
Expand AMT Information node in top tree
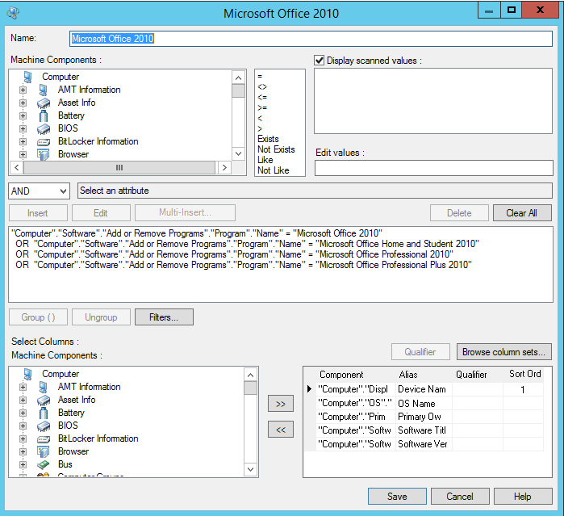point(23,90)
